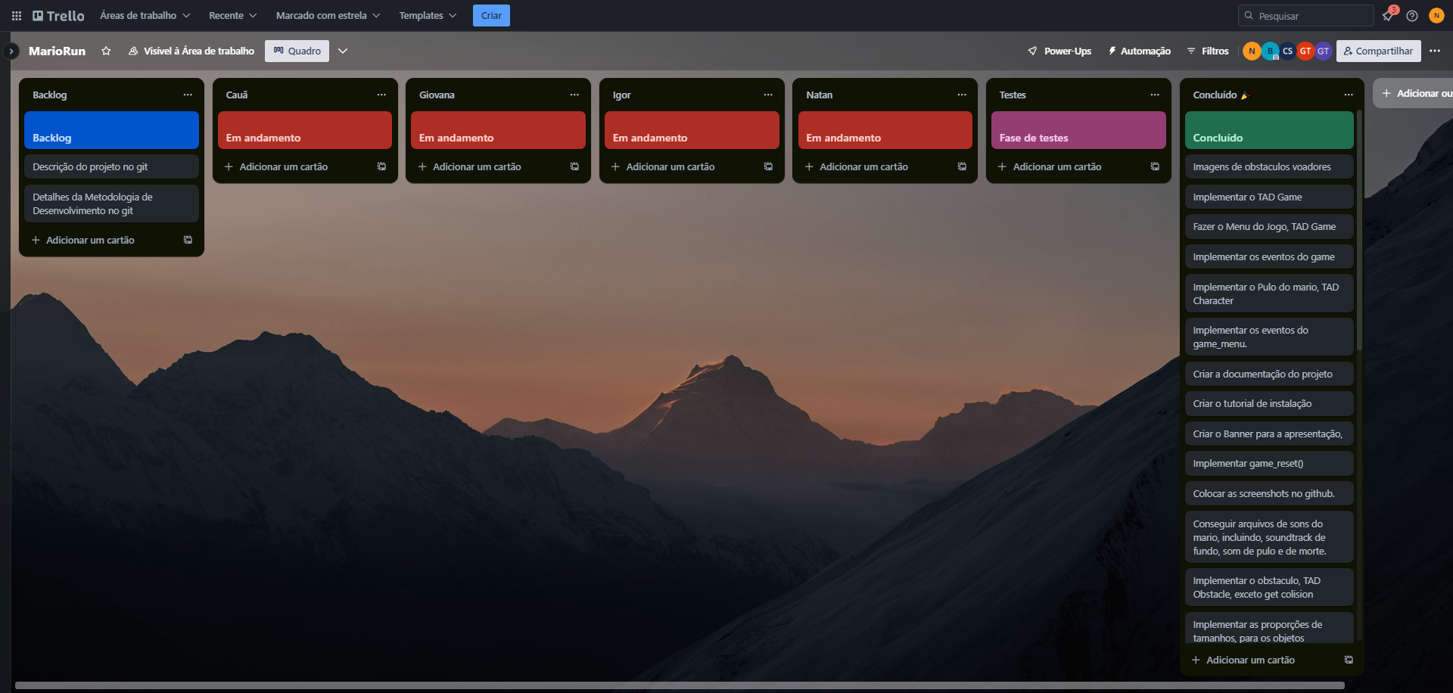Create card from template in Giovana list
Screen dimensions: 1453x693
574,166
